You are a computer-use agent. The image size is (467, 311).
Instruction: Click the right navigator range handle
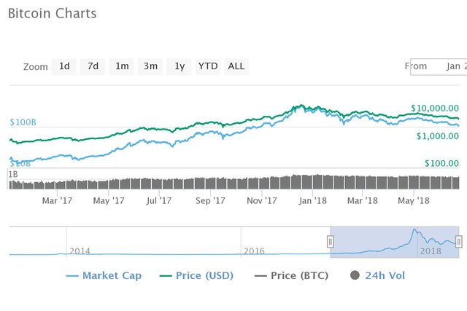459,242
